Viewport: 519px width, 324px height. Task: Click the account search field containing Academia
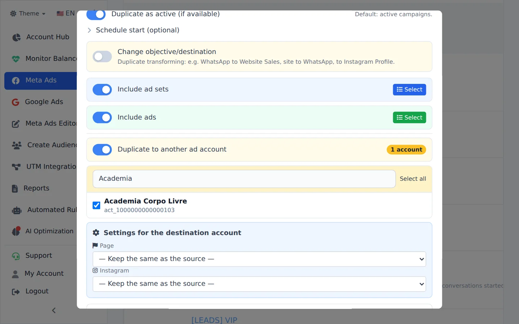(244, 179)
